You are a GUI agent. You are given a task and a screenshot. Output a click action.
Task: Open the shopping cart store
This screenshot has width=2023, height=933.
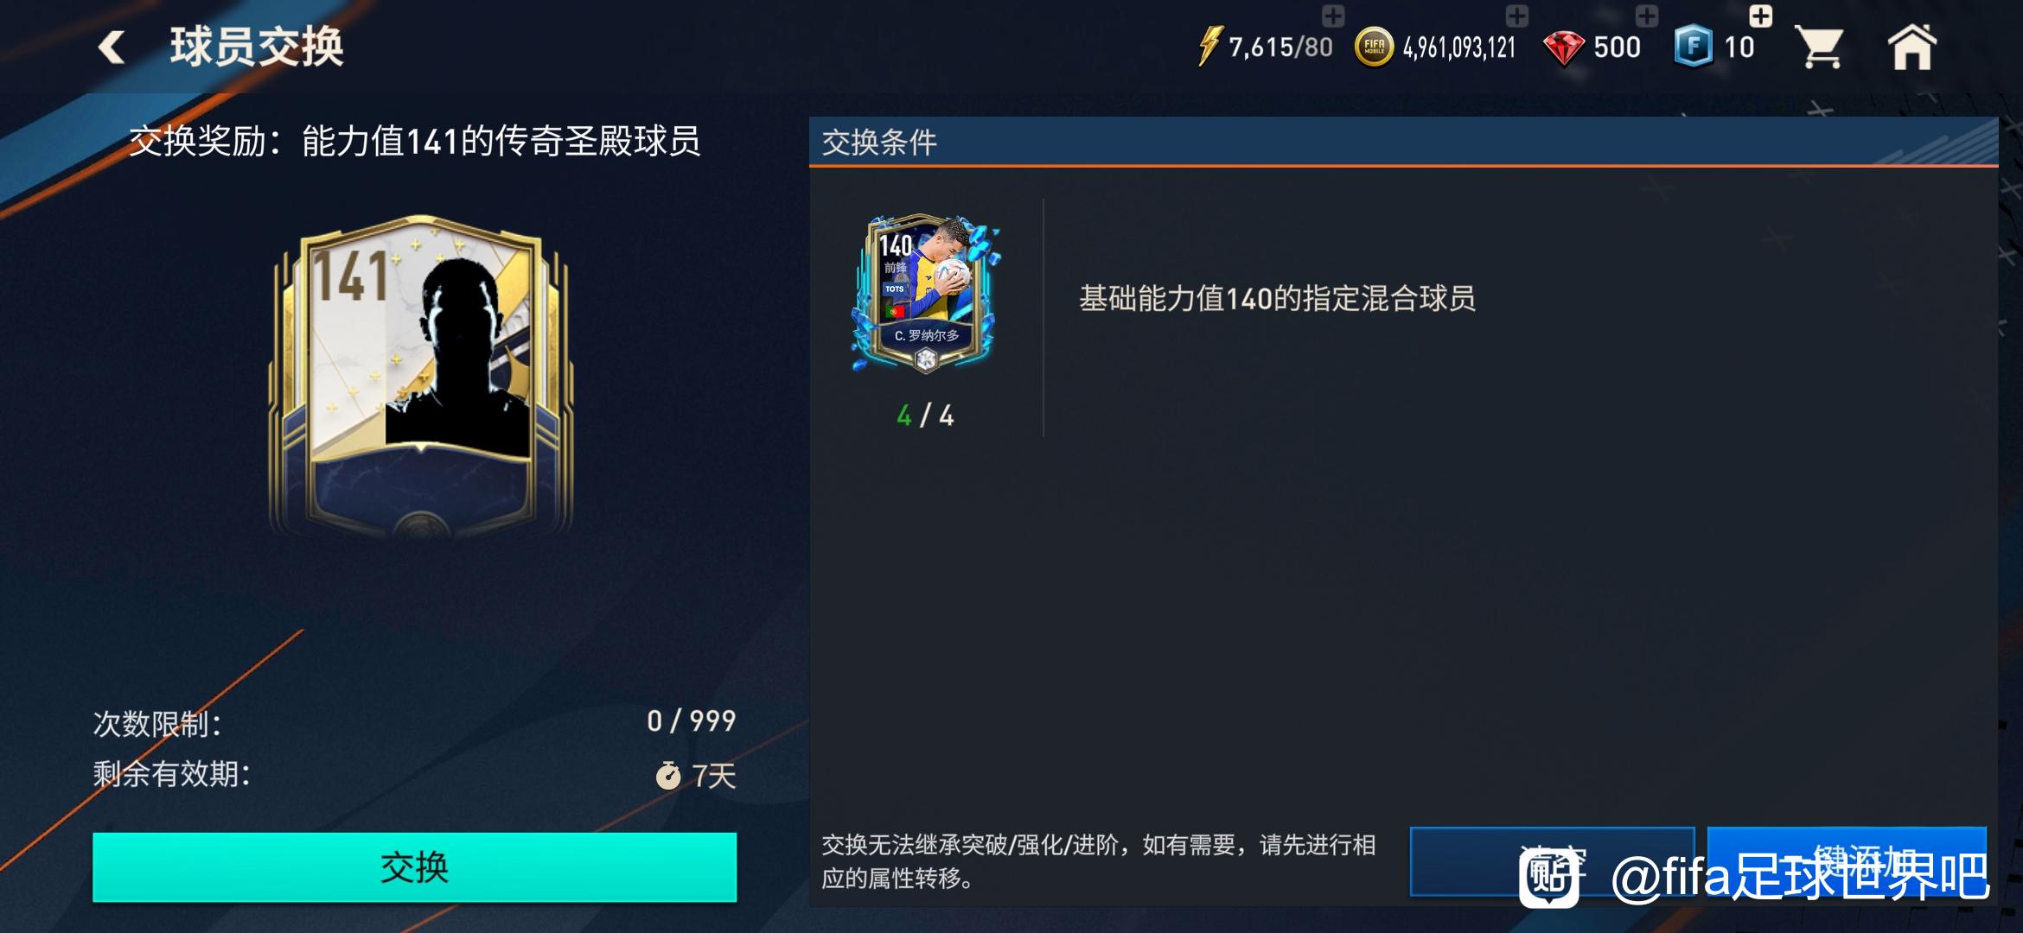pos(1818,47)
